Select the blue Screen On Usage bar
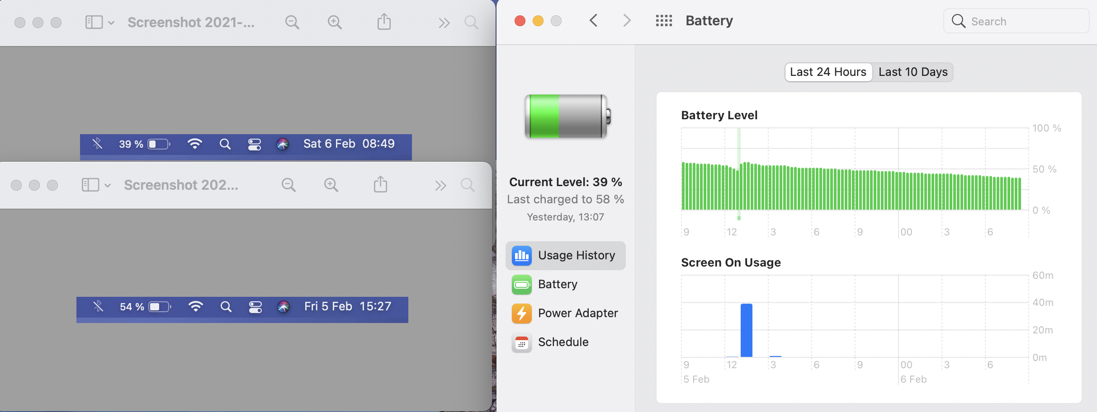The height and width of the screenshot is (412, 1097). [x=747, y=330]
